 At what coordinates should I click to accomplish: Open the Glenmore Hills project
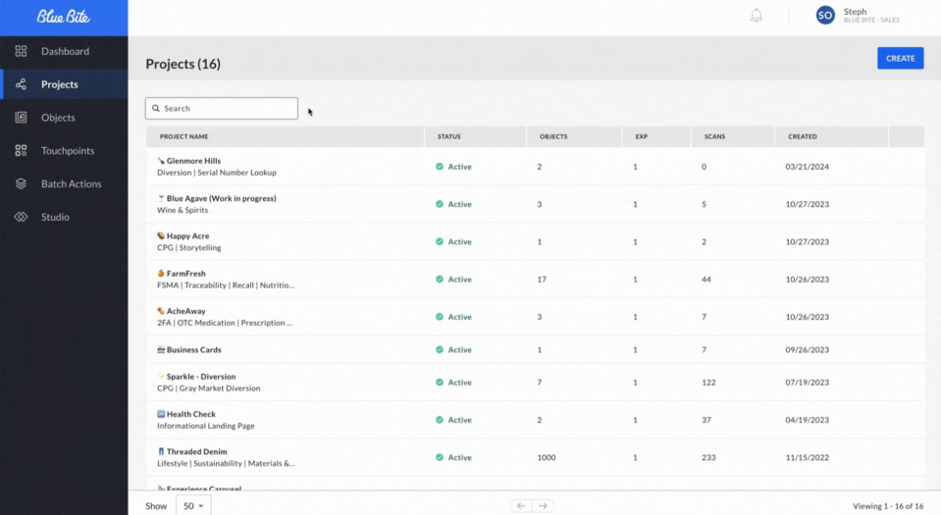point(193,161)
